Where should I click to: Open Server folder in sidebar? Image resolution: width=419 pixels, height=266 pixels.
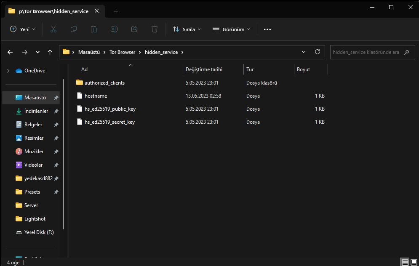(31, 205)
